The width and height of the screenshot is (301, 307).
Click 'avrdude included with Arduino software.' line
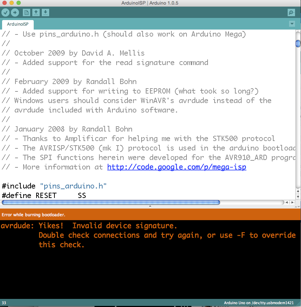[x=90, y=110]
